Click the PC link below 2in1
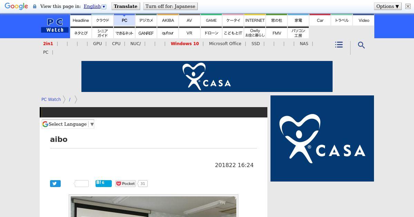414x217 pixels. (x=46, y=52)
